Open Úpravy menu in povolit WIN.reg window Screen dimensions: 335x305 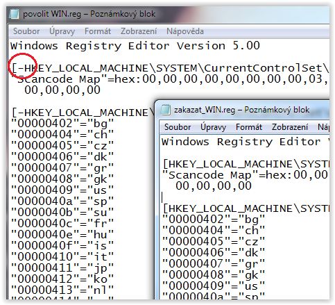(x=62, y=31)
